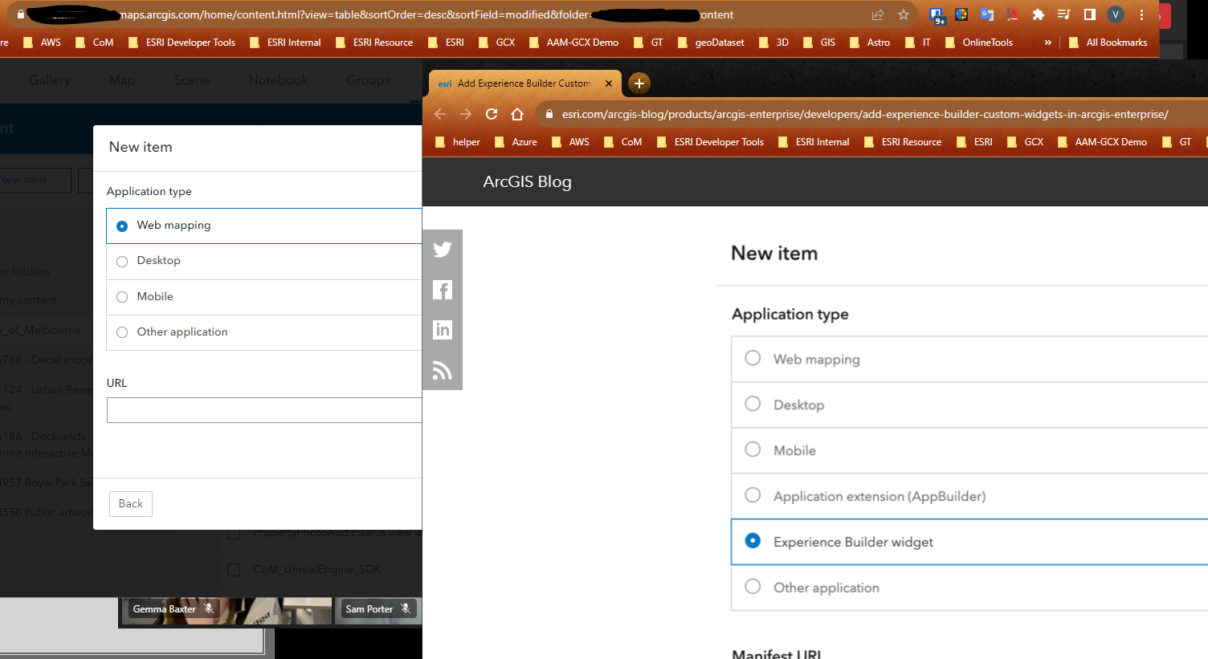Open AAM-GCX Demo bookmark in back window
The image size is (1208, 659).
(x=574, y=43)
